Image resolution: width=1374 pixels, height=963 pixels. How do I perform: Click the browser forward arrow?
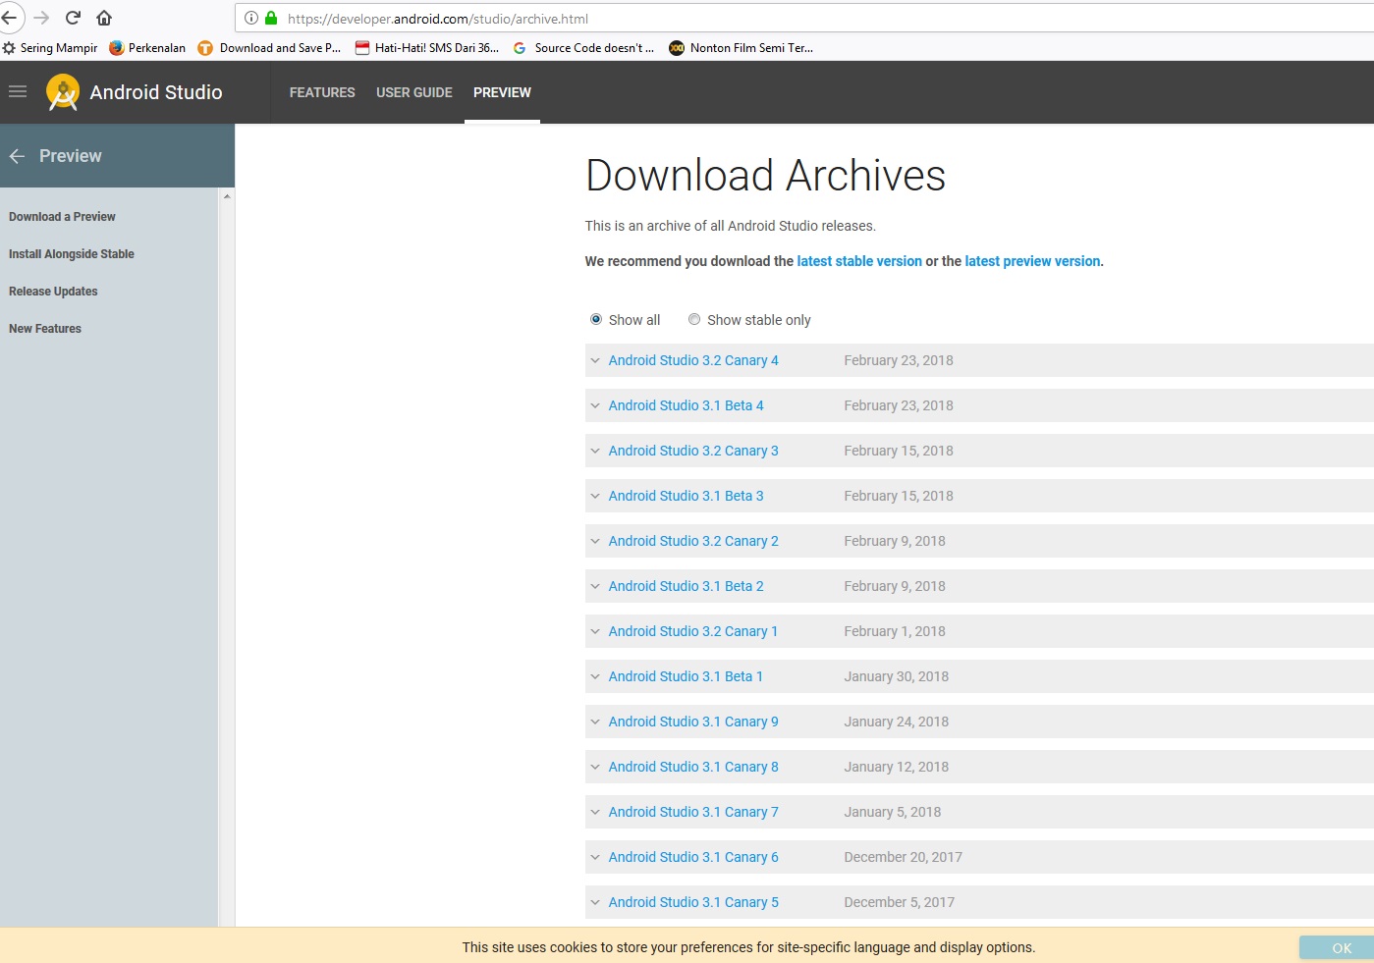pyautogui.click(x=41, y=18)
